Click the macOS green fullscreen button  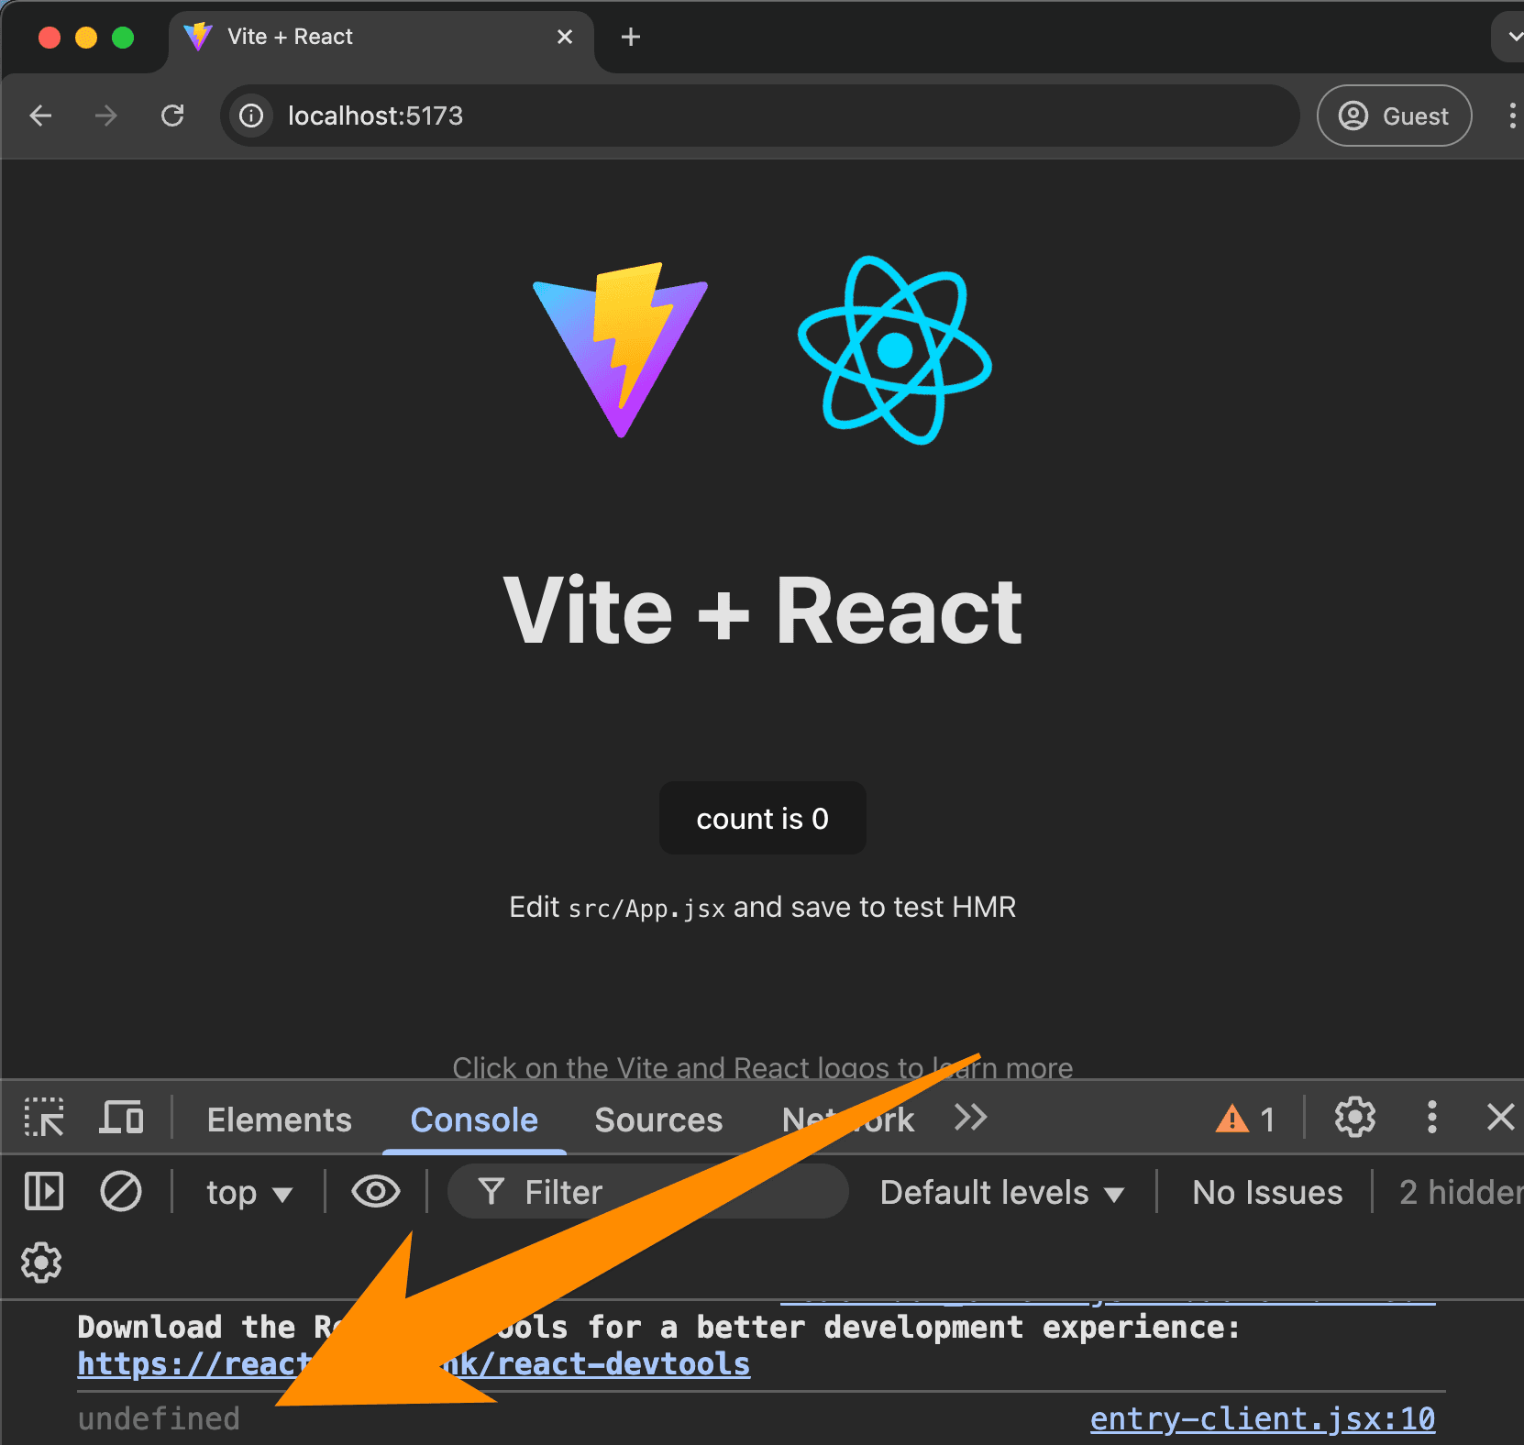(123, 37)
